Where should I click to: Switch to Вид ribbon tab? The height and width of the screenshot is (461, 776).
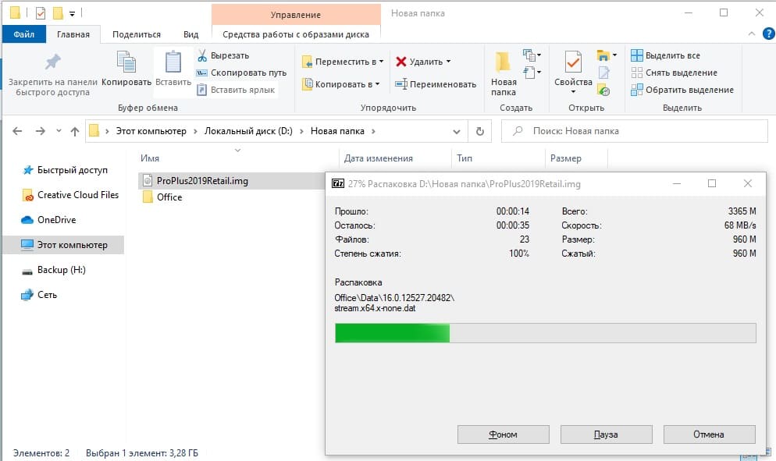tap(190, 34)
